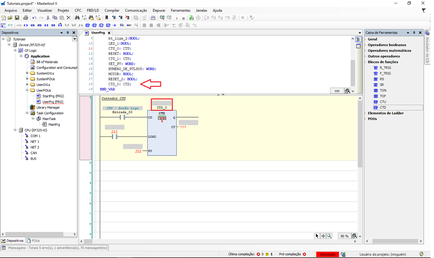Click the Save icon in the toolbar
Viewport: 434px width, 258px height.
pyautogui.click(x=18, y=18)
